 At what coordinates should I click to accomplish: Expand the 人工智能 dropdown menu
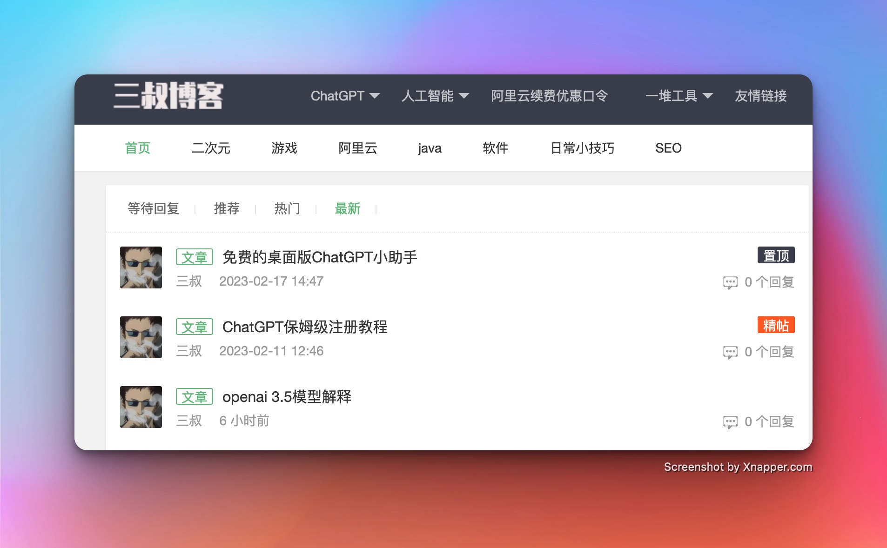(x=435, y=96)
